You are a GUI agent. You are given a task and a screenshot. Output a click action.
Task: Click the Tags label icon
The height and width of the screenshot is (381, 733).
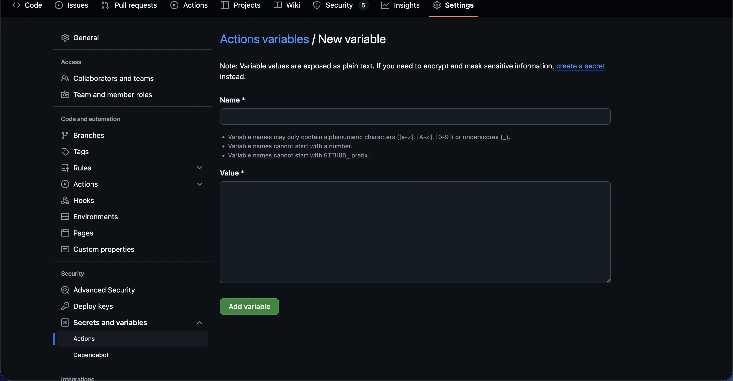tap(65, 152)
